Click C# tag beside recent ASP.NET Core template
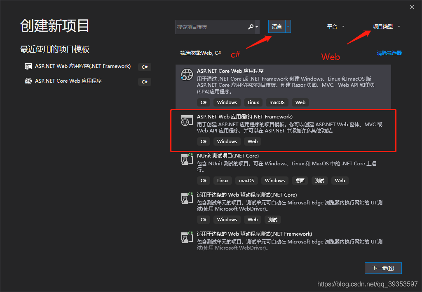Screen dimensions: 422x292 click(x=145, y=82)
